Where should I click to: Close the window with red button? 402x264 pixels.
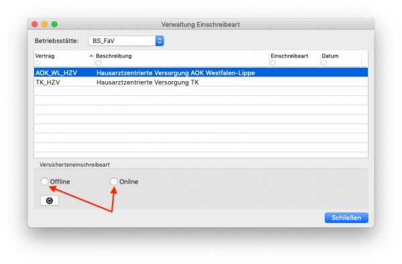click(35, 24)
